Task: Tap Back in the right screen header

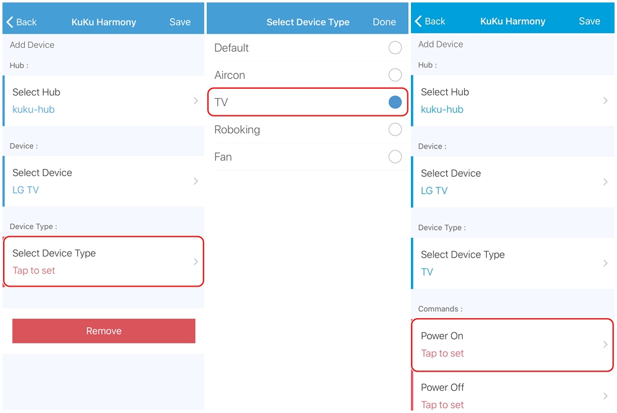Action: [430, 21]
